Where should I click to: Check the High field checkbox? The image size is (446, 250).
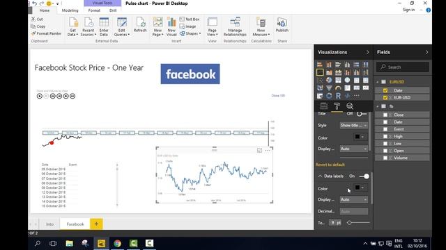point(385,136)
